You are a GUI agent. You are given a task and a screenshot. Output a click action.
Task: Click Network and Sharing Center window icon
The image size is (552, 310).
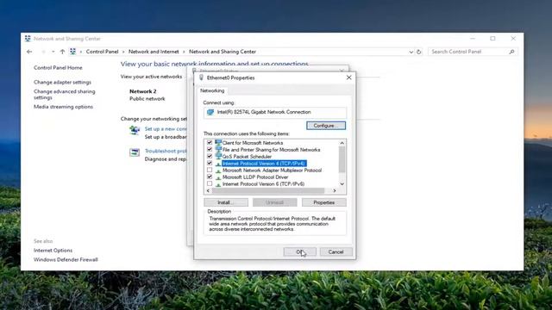28,39
